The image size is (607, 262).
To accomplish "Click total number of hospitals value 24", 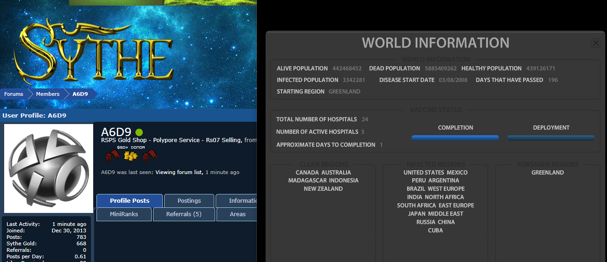I will click(365, 119).
